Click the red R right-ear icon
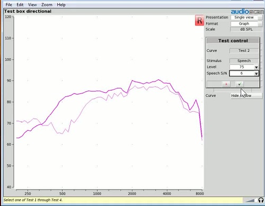This screenshot has width=265, height=206. pos(199,21)
